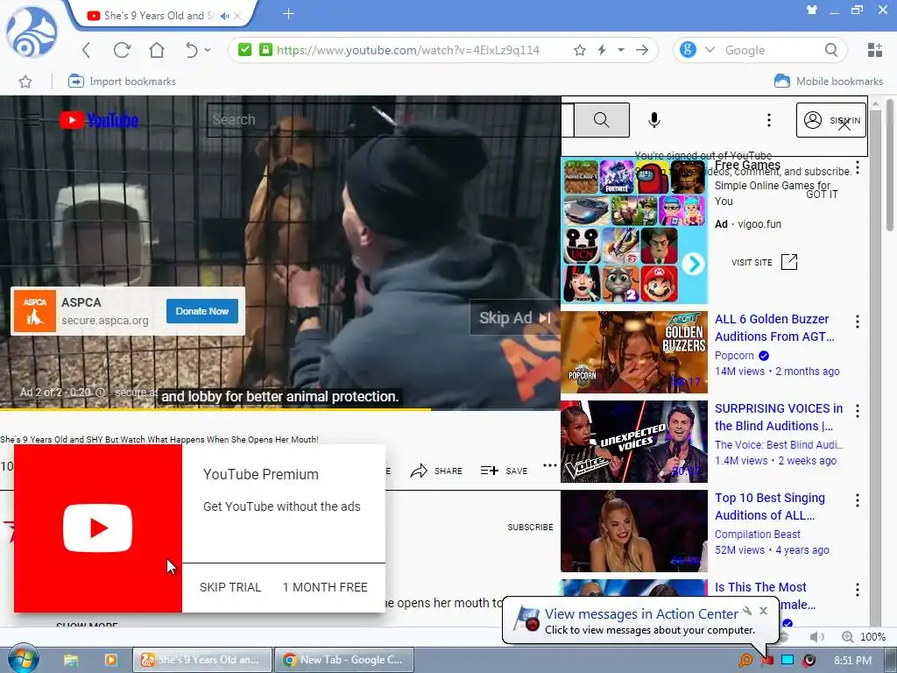The image size is (897, 673).
Task: Start voice search with microphone icon
Action: [654, 119]
